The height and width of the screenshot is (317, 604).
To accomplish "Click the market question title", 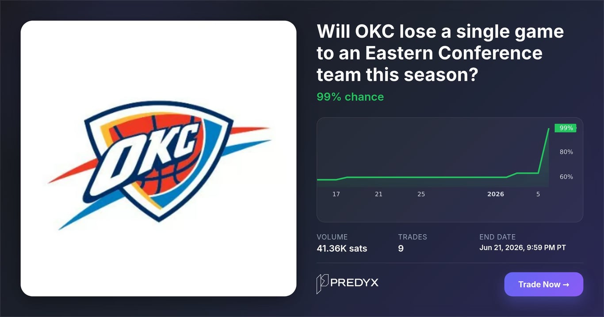I will pos(440,53).
